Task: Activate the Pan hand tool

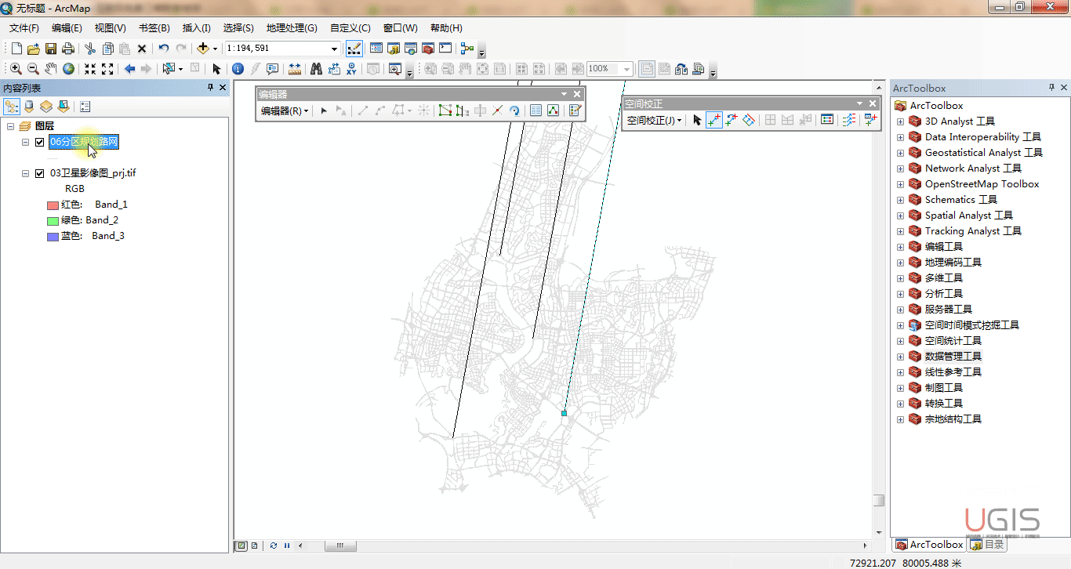Action: [x=51, y=69]
